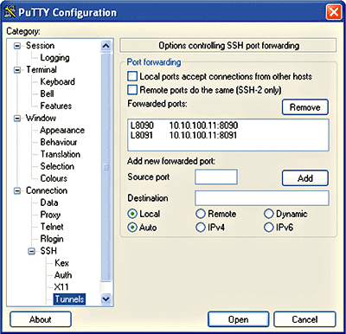
Task: Click scroll up arrow in category tree
Action: (106, 46)
